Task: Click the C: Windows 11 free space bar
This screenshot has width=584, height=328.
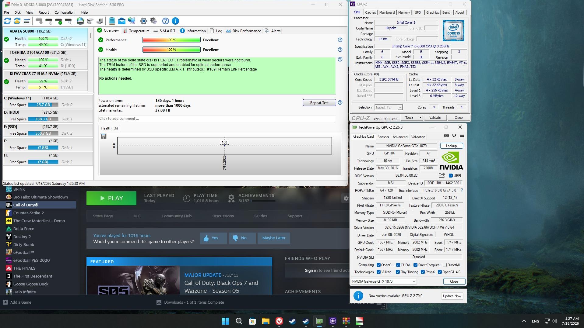Action: pos(43,105)
